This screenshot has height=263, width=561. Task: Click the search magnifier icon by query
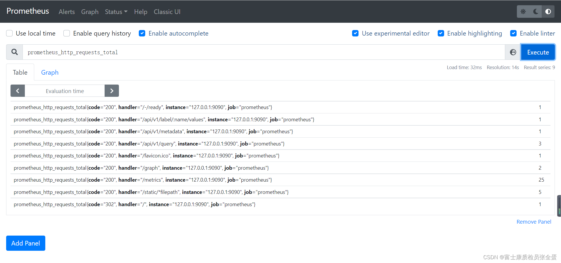pos(15,52)
